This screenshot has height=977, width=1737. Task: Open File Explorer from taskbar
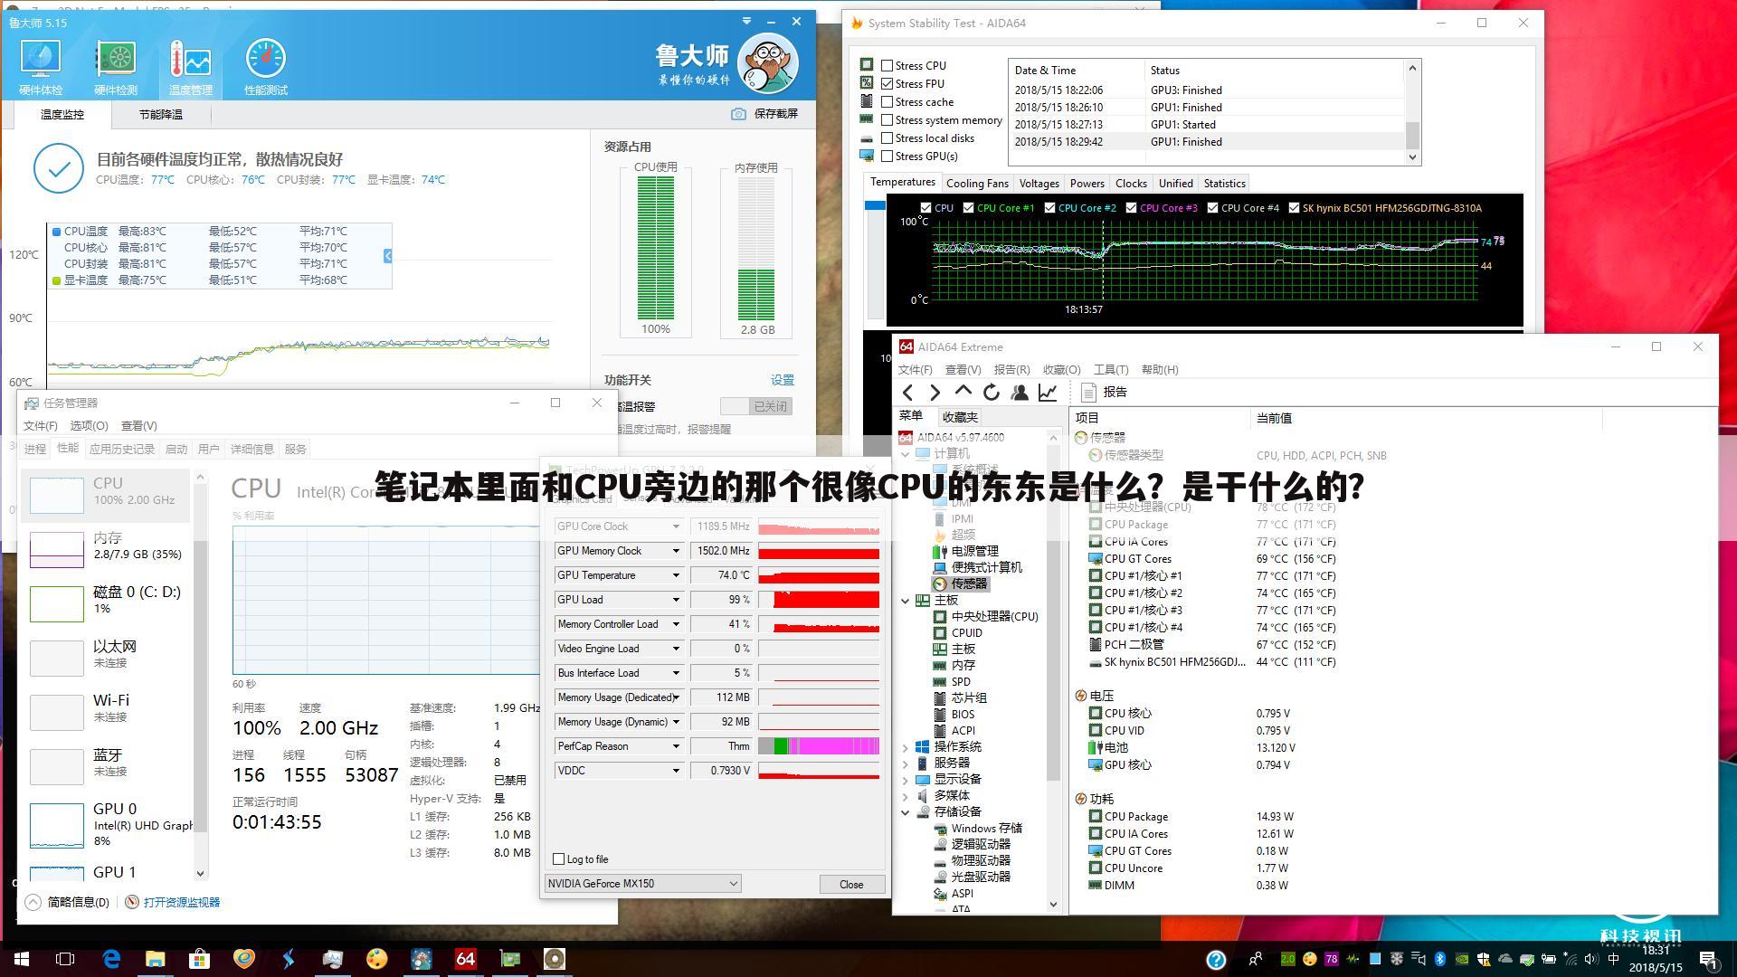pos(156,959)
